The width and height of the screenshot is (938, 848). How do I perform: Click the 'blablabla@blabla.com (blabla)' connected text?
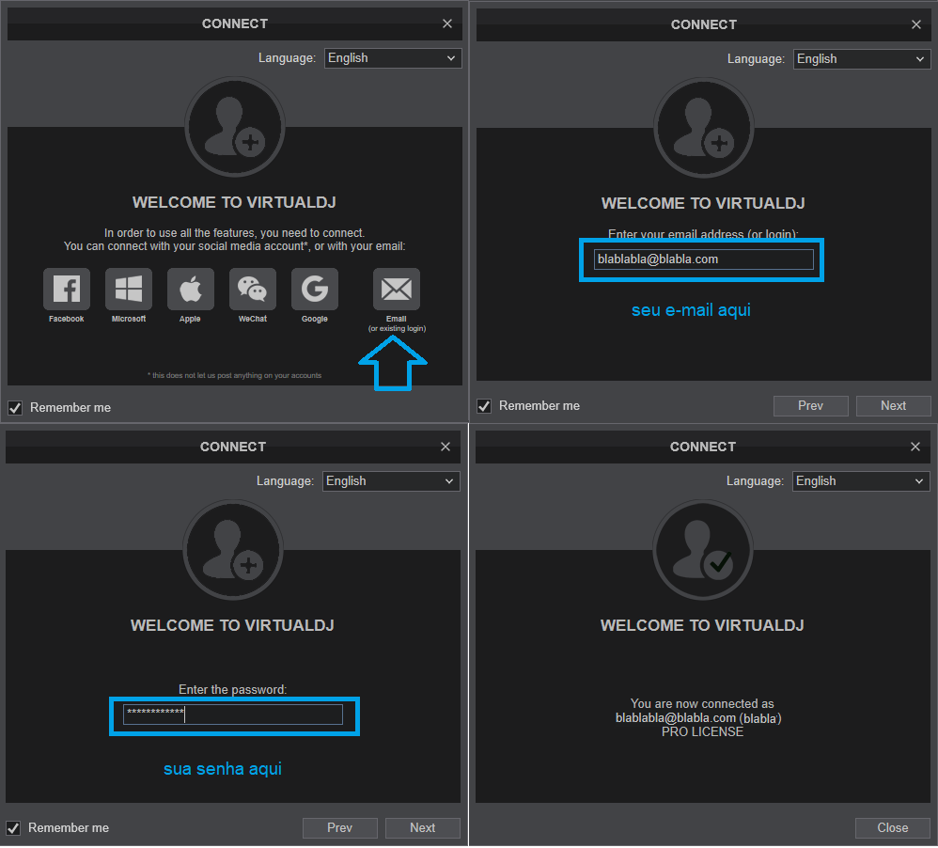698,718
